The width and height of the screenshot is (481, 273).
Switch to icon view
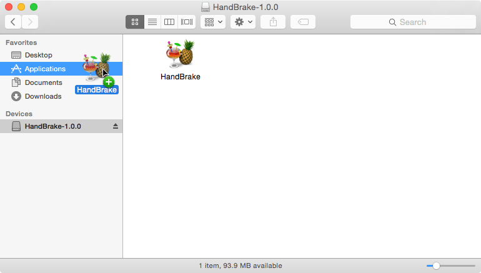click(135, 22)
